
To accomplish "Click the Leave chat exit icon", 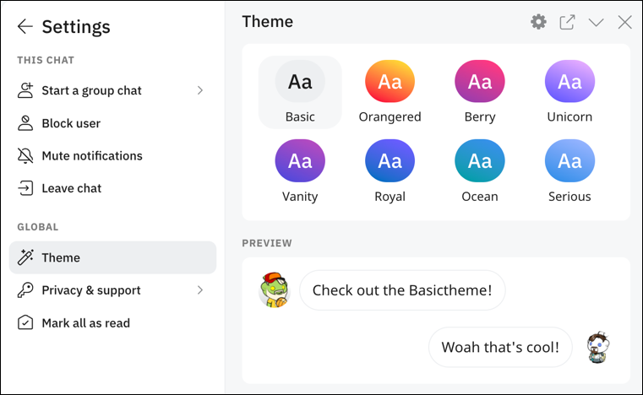I will pos(25,188).
